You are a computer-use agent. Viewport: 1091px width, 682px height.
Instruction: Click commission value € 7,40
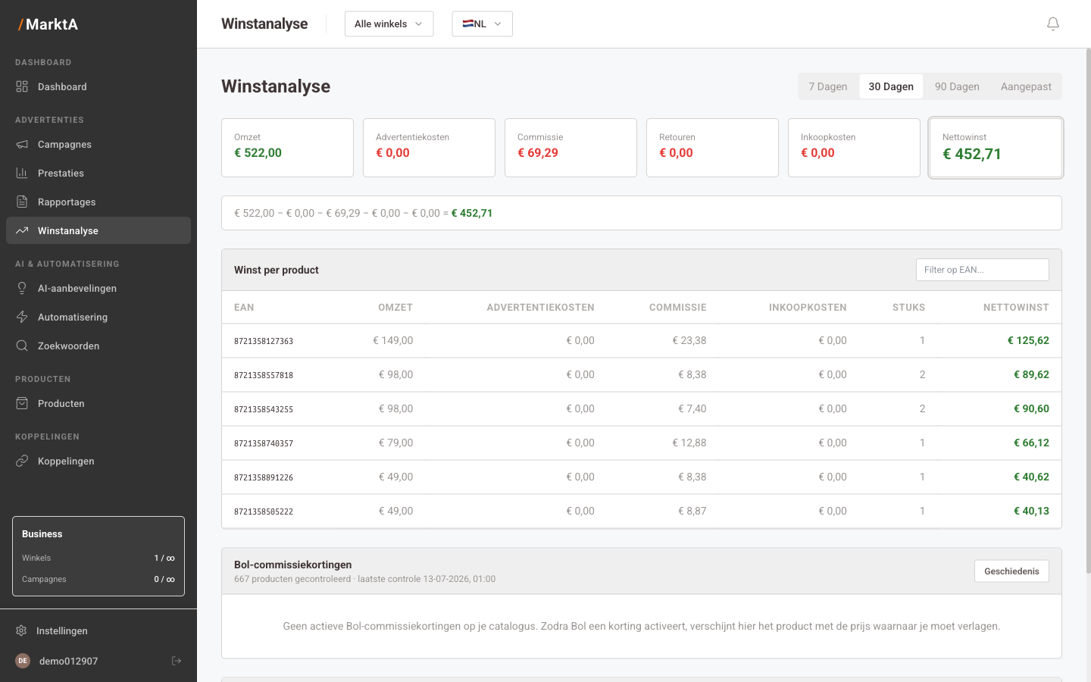pyautogui.click(x=692, y=408)
